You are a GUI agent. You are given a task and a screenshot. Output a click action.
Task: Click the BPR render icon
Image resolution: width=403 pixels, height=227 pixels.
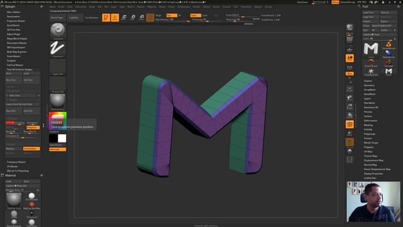click(x=349, y=28)
